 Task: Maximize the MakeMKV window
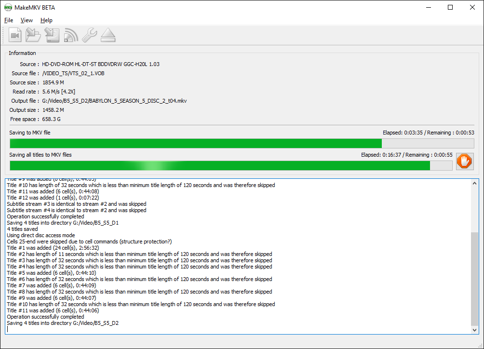[x=450, y=7]
